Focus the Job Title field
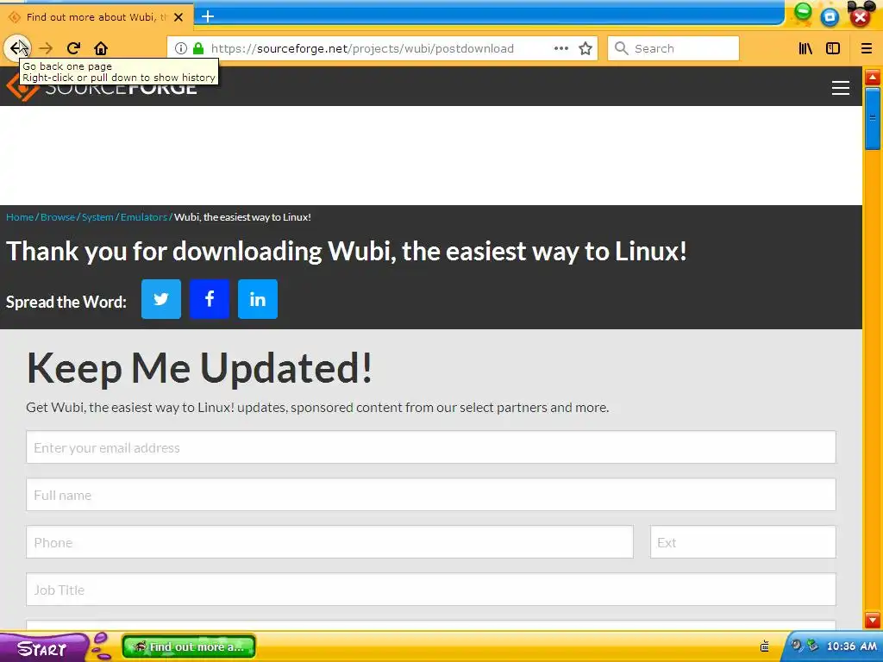 click(x=431, y=590)
